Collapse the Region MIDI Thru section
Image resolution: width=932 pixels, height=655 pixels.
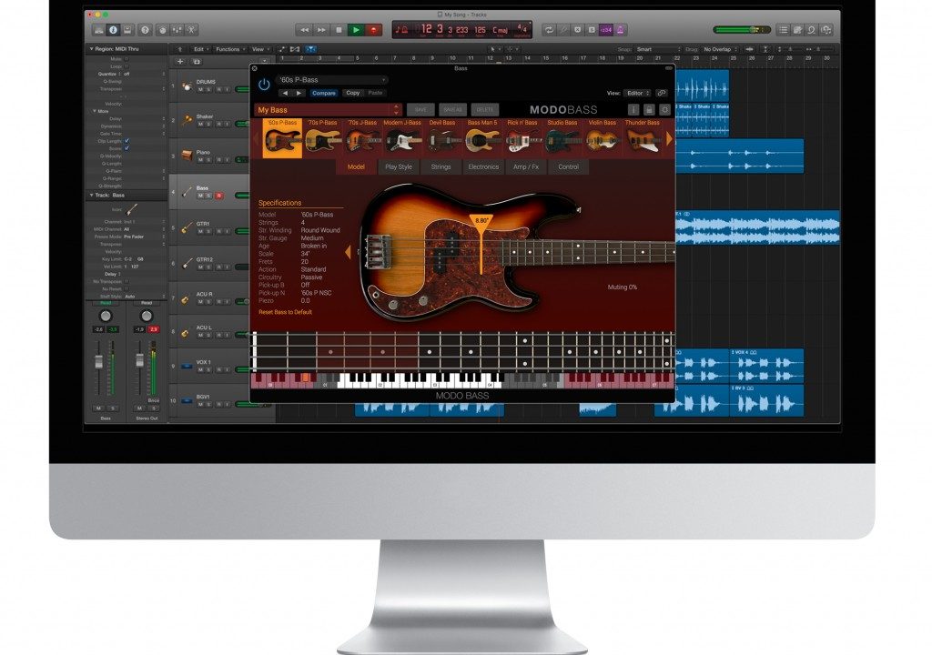pyautogui.click(x=92, y=49)
